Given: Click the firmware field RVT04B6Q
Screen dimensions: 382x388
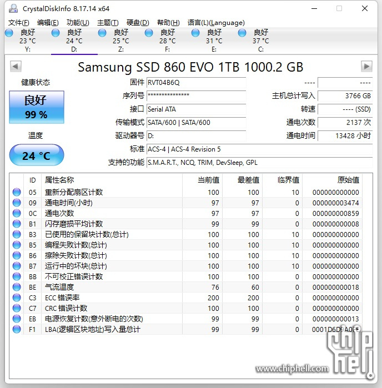Looking at the screenshot, I should click(x=197, y=83).
